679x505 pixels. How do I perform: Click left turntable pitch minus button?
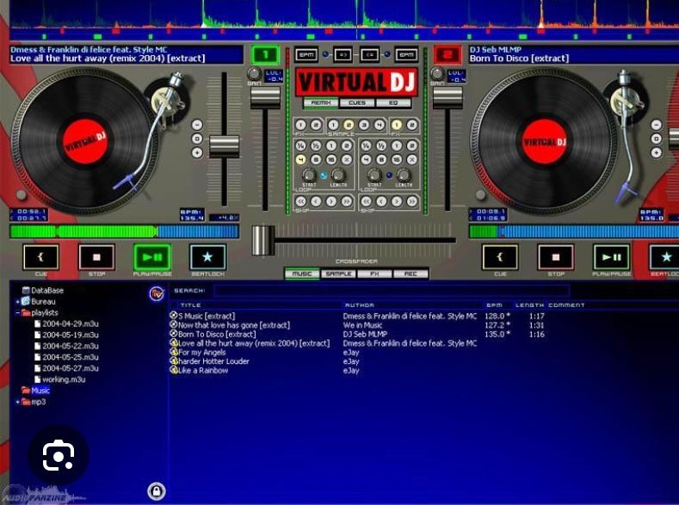point(197,125)
